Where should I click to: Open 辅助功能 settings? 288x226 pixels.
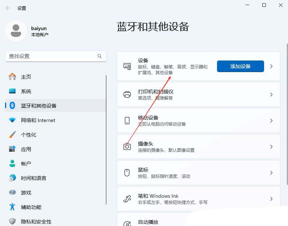tap(55, 207)
